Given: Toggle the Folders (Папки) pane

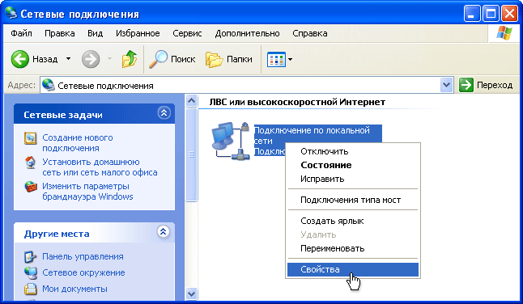Looking at the screenshot, I should [x=214, y=59].
